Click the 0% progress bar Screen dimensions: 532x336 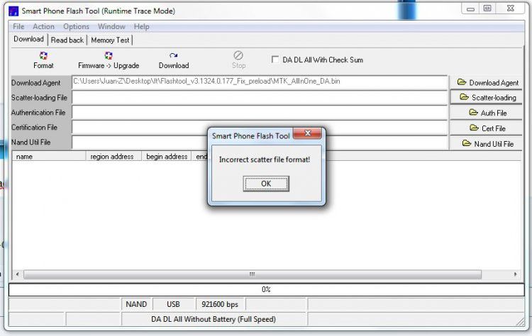click(266, 289)
